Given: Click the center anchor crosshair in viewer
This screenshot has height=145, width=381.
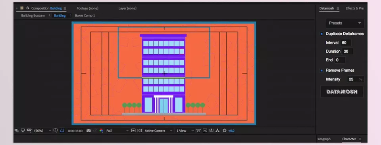Looking at the screenshot, I should tap(164, 73).
